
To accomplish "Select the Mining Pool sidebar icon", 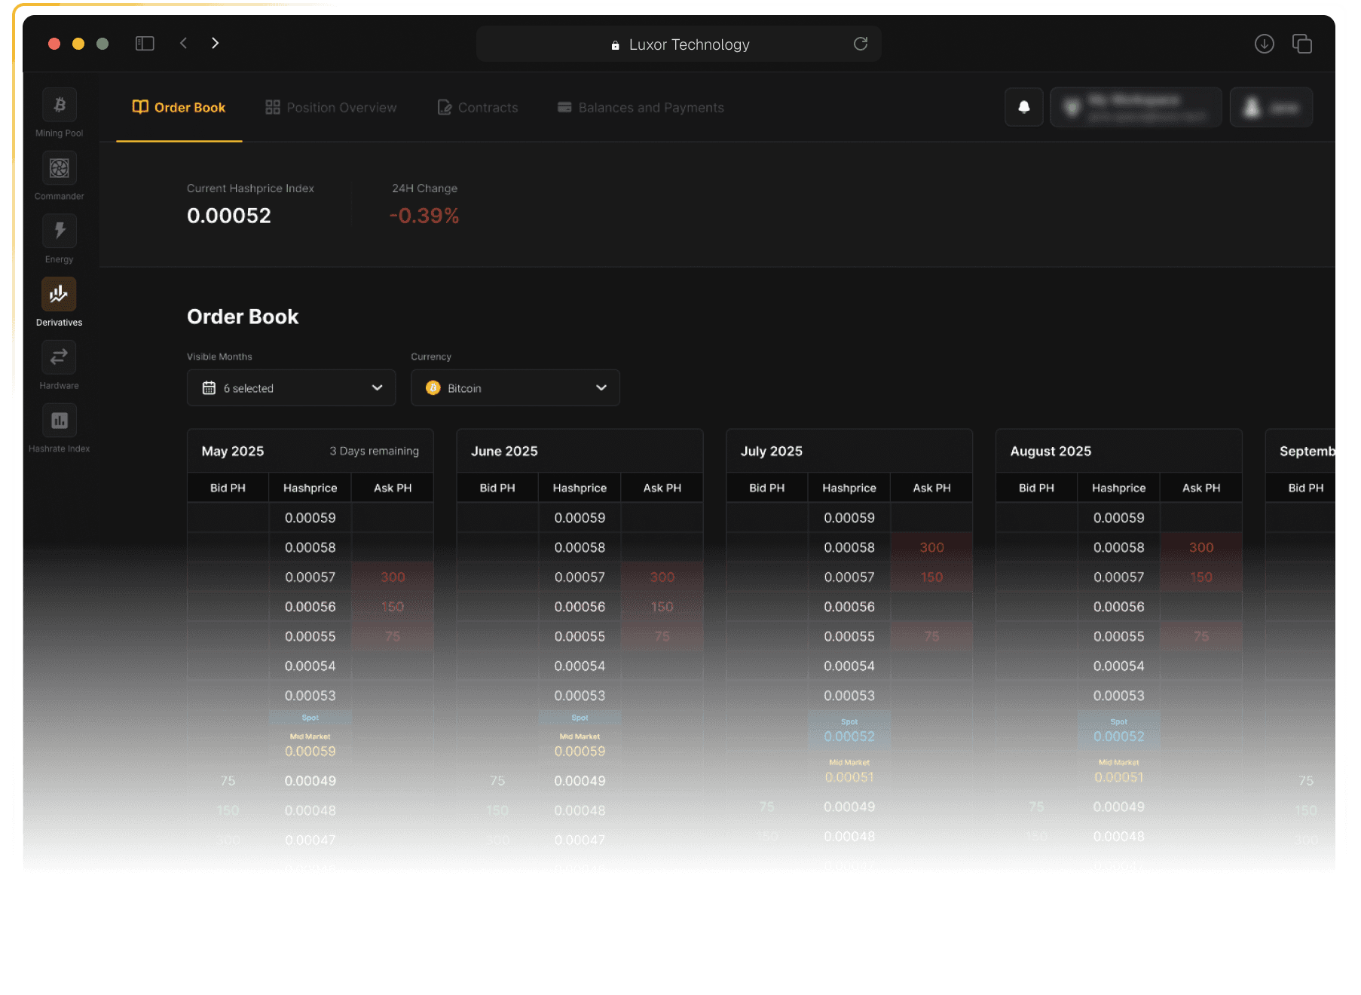I will (x=59, y=106).
